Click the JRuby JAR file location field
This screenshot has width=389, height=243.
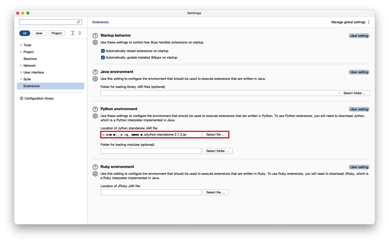tap(151, 192)
